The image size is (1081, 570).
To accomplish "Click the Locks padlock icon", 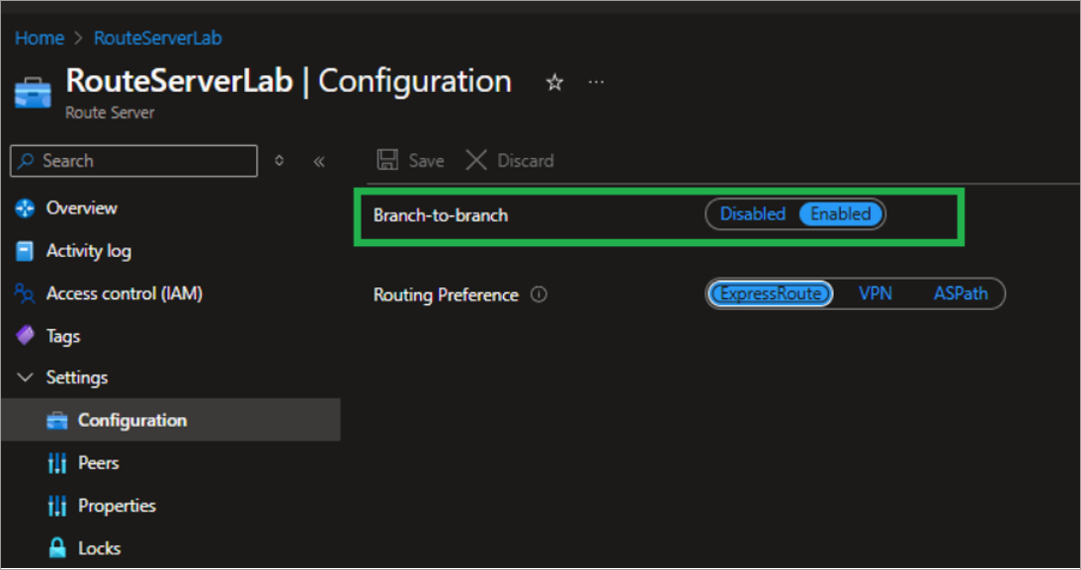I will click(x=57, y=548).
